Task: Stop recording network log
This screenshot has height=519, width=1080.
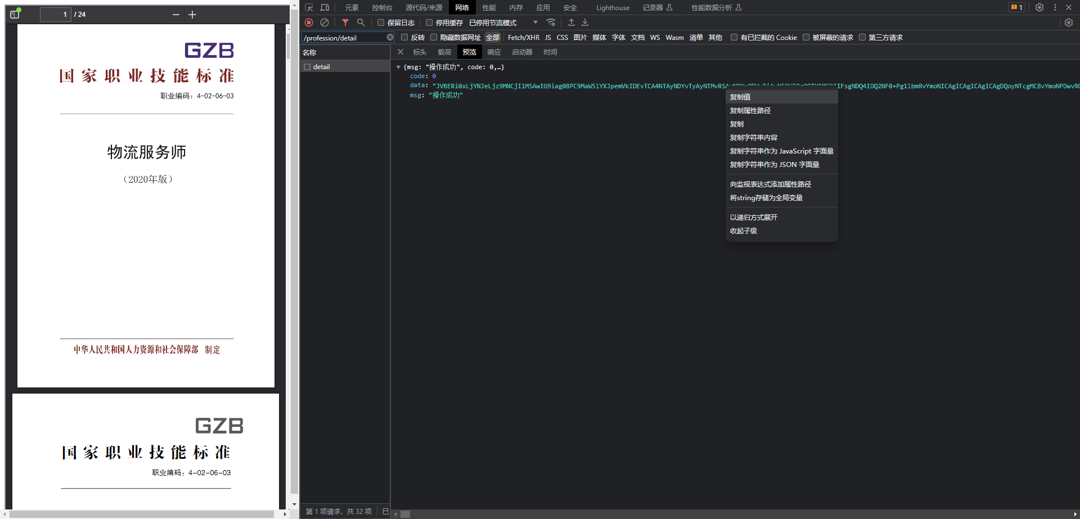Action: (x=309, y=22)
